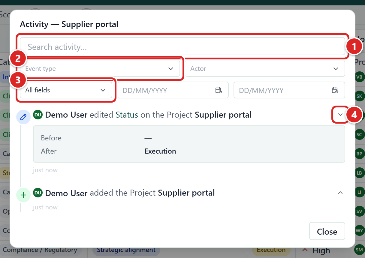This screenshot has width=365, height=258.
Task: Click the second DD/MM/YYYY date field
Action: 289,90
